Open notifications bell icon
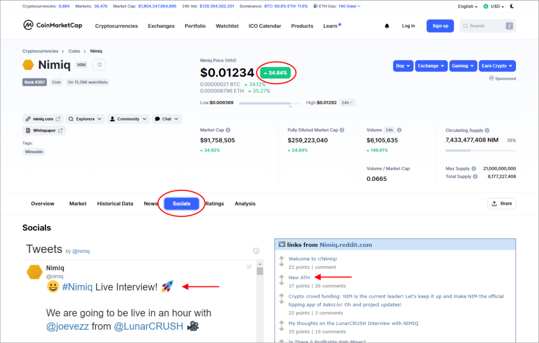Viewport: 539px width, 343px height. pyautogui.click(x=387, y=26)
